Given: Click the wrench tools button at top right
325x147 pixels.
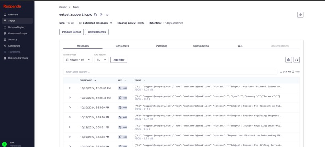Looking at the screenshot, I should tap(300, 14).
